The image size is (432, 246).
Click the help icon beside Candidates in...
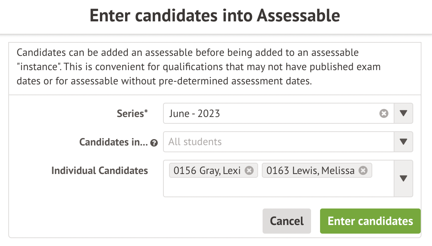click(x=154, y=143)
